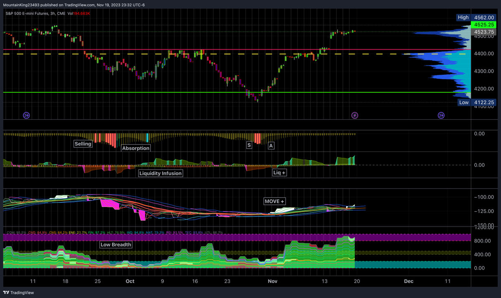The image size is (501, 298).
Task: Click the contract roll icon near December
Action: 441,115
